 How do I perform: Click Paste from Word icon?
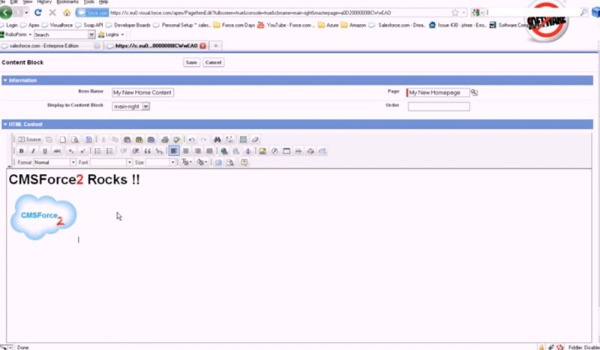coord(151,139)
